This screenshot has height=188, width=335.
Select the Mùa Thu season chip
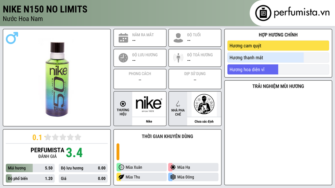(x=141, y=177)
